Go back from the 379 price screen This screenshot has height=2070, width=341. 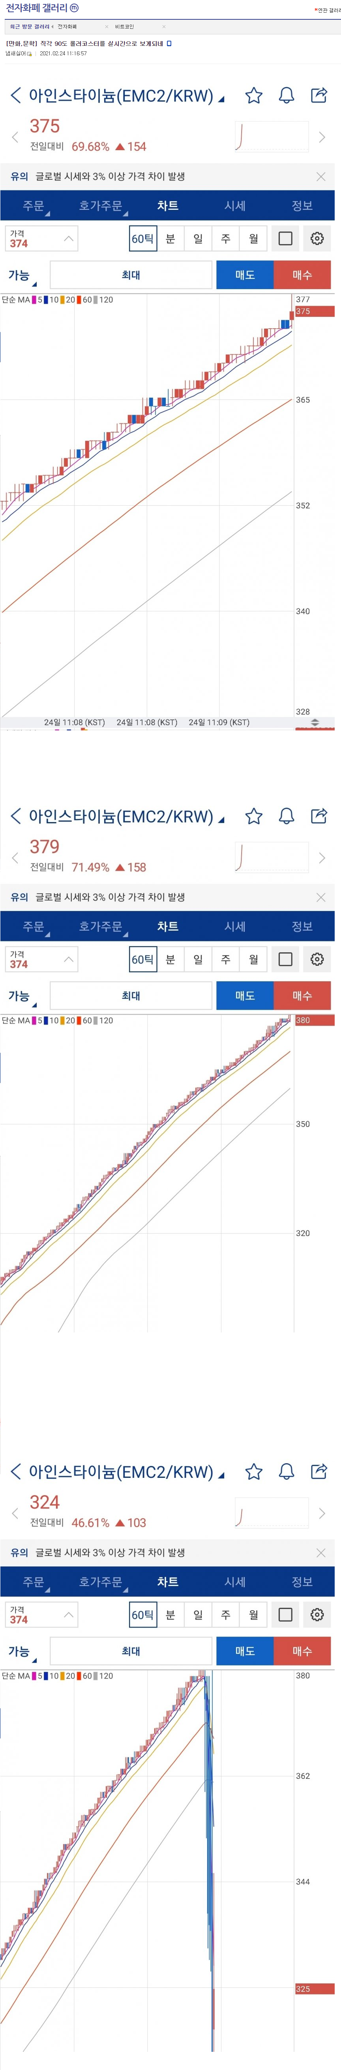(x=15, y=817)
